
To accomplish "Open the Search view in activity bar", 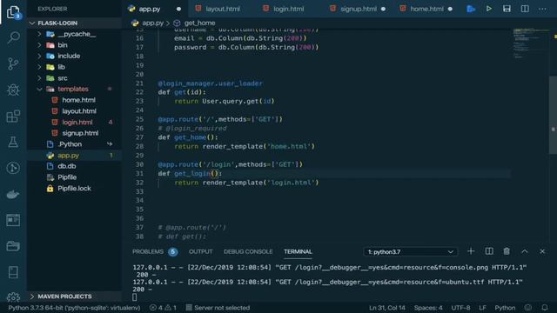I will coord(13,37).
